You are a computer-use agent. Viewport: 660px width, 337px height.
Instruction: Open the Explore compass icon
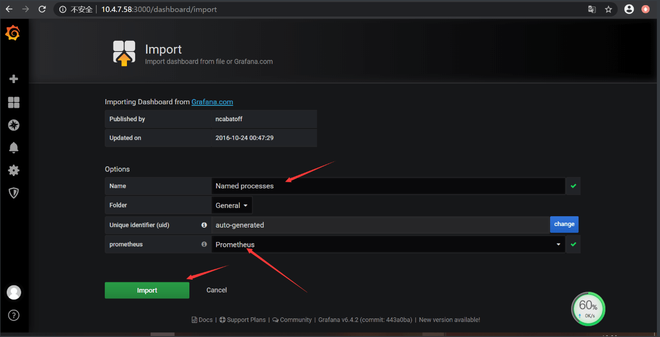(x=14, y=125)
